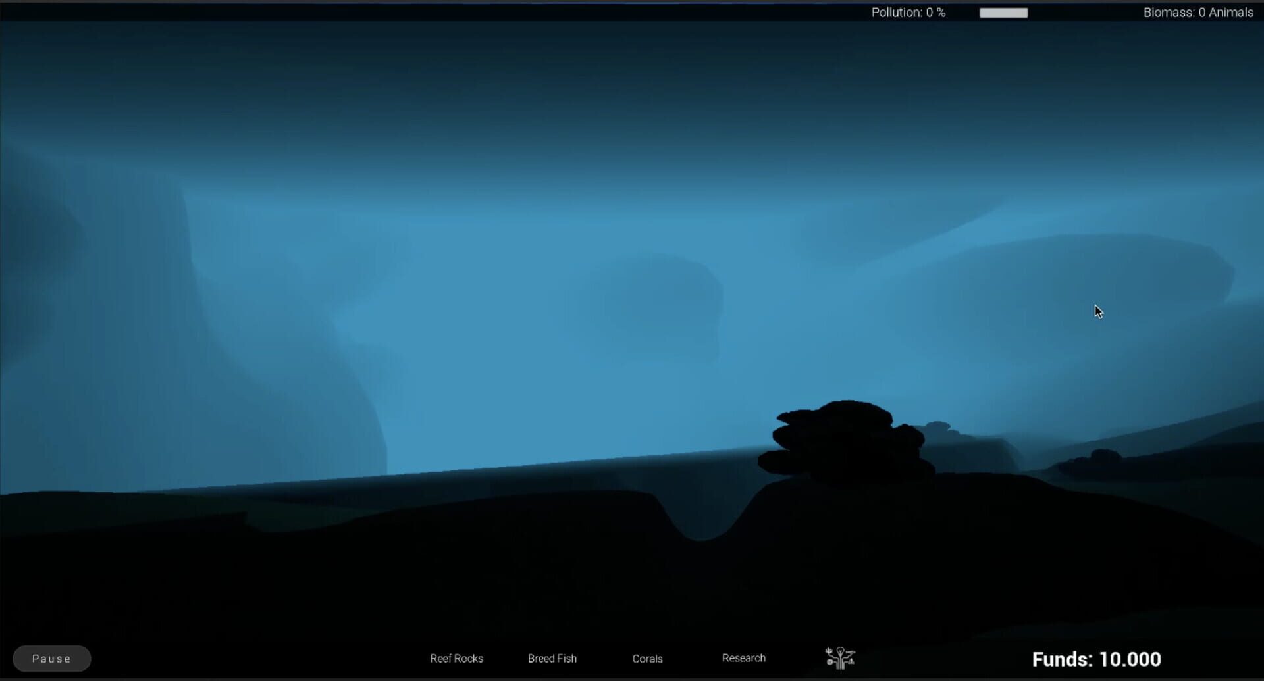Select the Corals tab
1264x681 pixels.
tap(647, 658)
